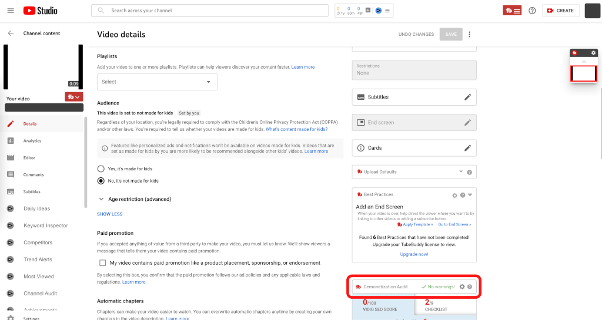
Task: Expand the Upload Defaults dropdown
Action: coord(461,172)
